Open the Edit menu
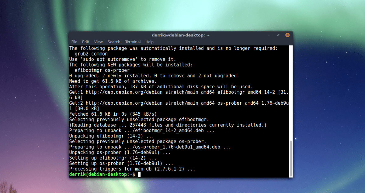The width and height of the screenshot is (365, 193). [86, 42]
